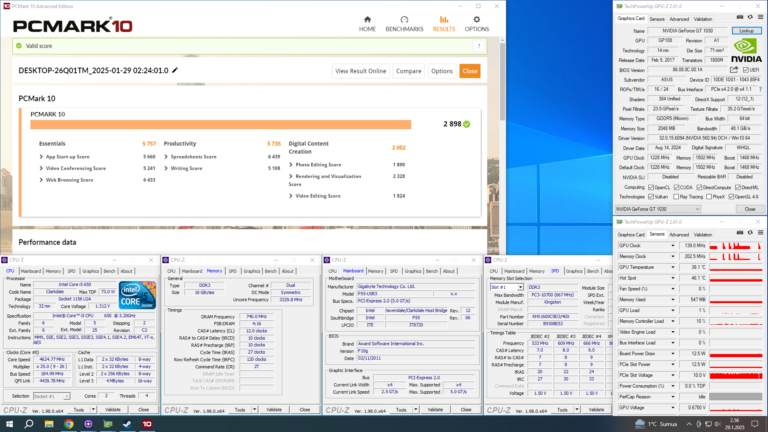Viewport: 768px width, 432px height.
Task: Toggle the Vulkan checkbox
Action: pyautogui.click(x=651, y=197)
